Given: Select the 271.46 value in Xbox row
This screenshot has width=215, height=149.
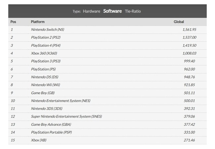Looking at the screenshot, I should (x=189, y=140).
